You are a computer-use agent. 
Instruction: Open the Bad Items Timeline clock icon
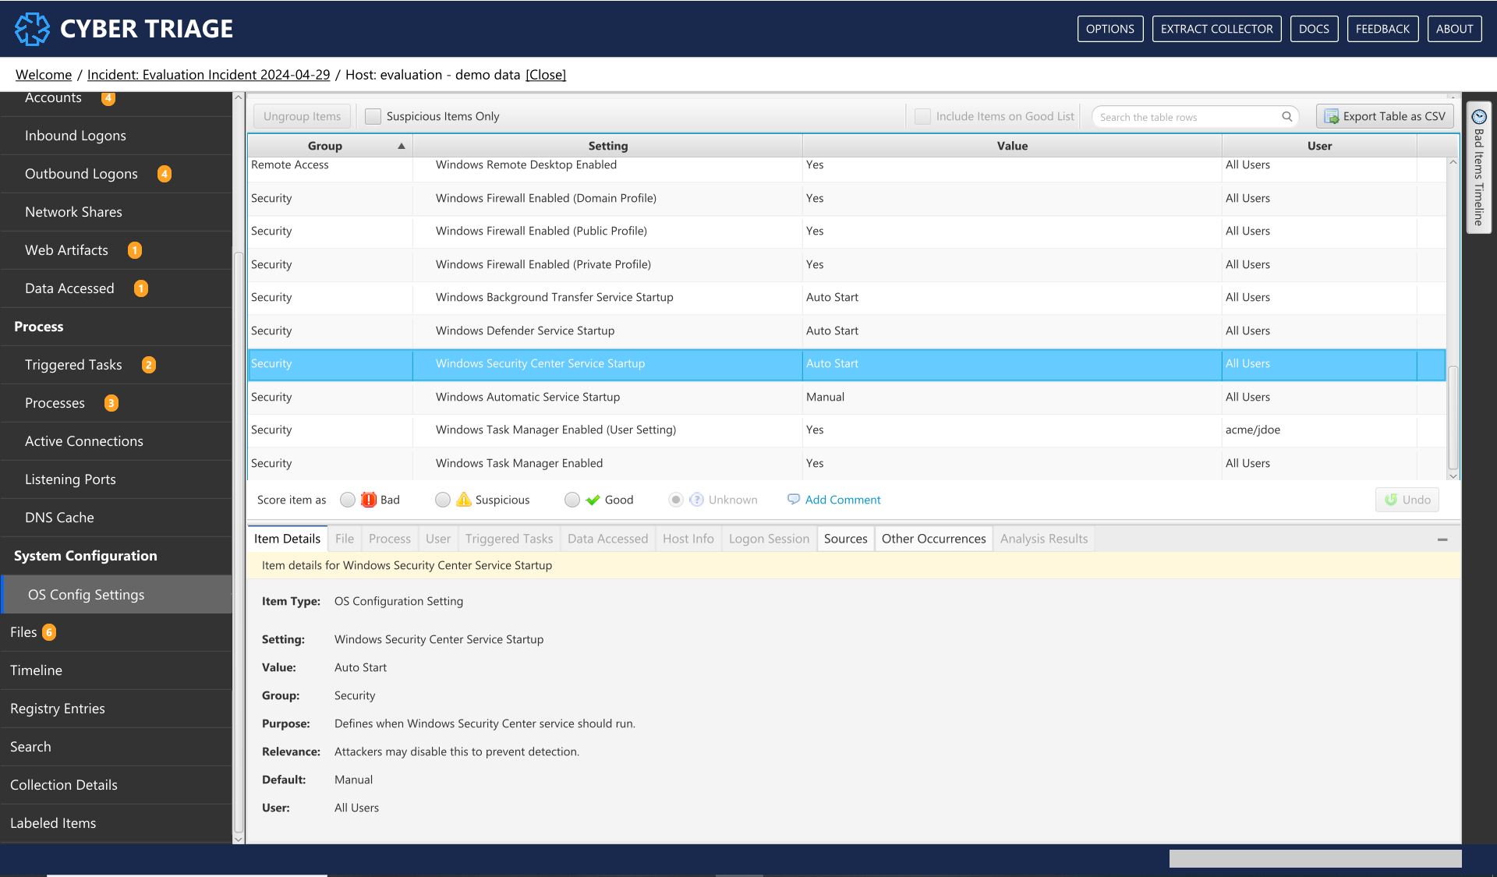click(1478, 117)
